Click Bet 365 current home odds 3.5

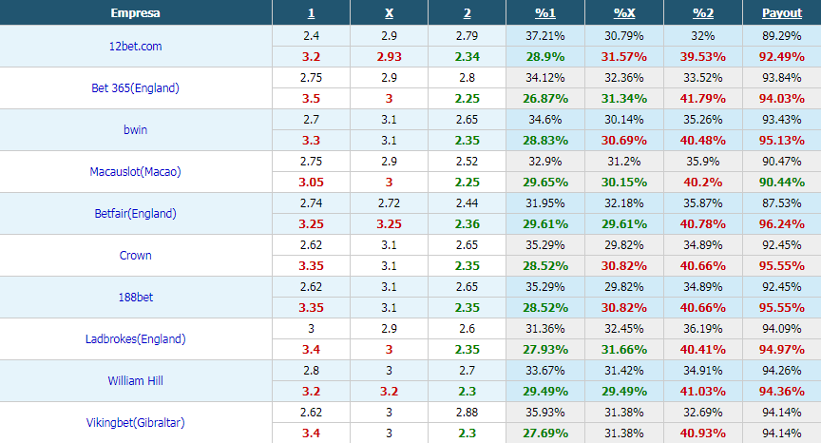(x=311, y=99)
